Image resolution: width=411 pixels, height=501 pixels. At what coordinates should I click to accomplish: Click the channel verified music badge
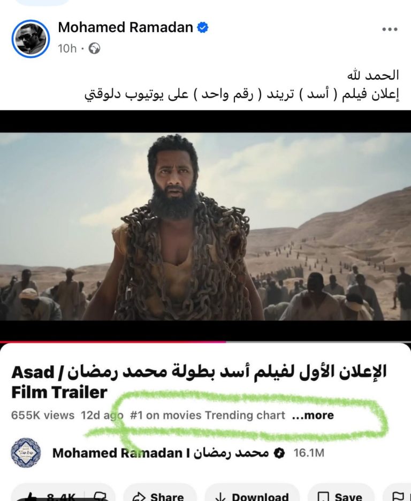point(279,453)
